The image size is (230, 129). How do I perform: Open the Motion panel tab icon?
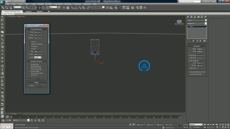pyautogui.click(x=198, y=17)
